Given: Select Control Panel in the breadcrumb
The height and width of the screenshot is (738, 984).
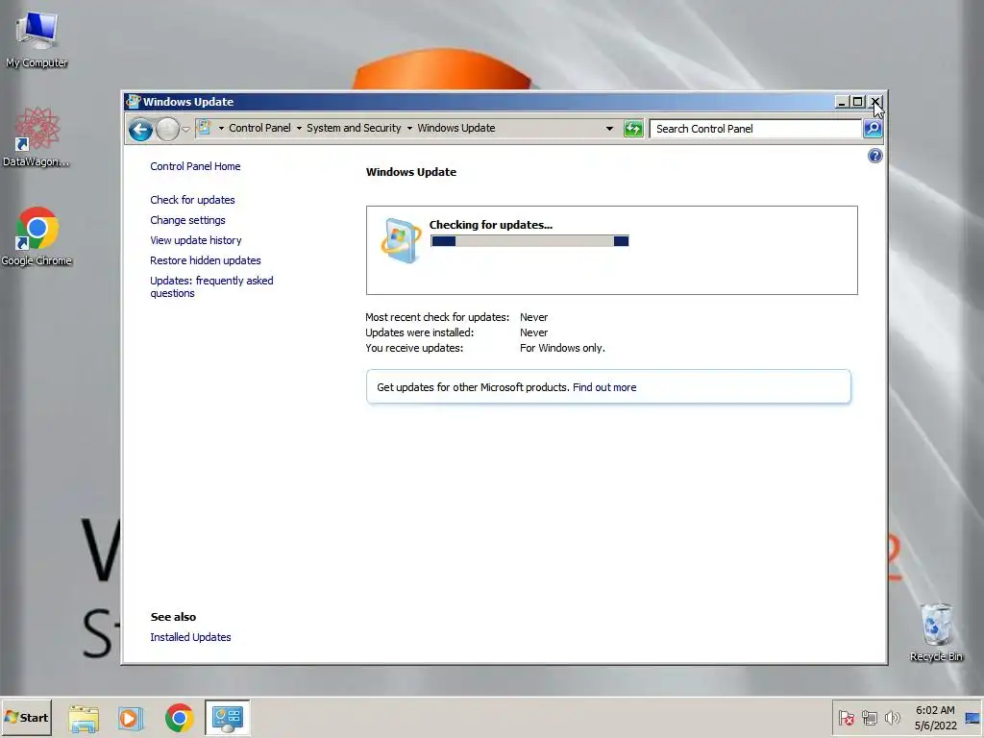Looking at the screenshot, I should 259,128.
